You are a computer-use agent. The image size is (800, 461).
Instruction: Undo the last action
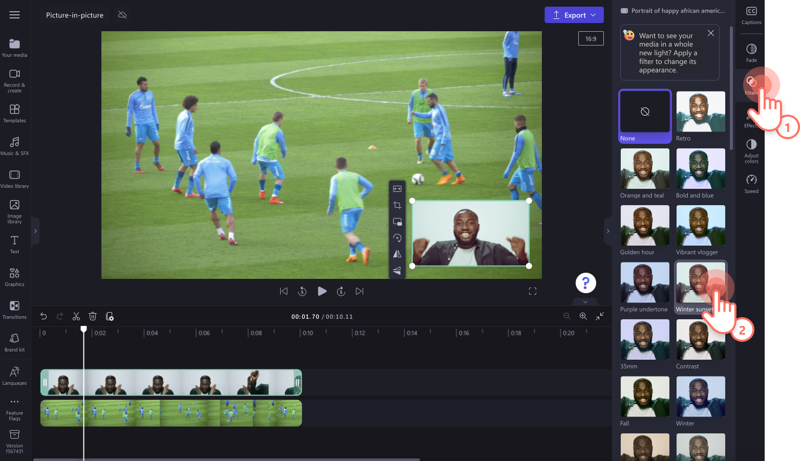[x=44, y=316]
